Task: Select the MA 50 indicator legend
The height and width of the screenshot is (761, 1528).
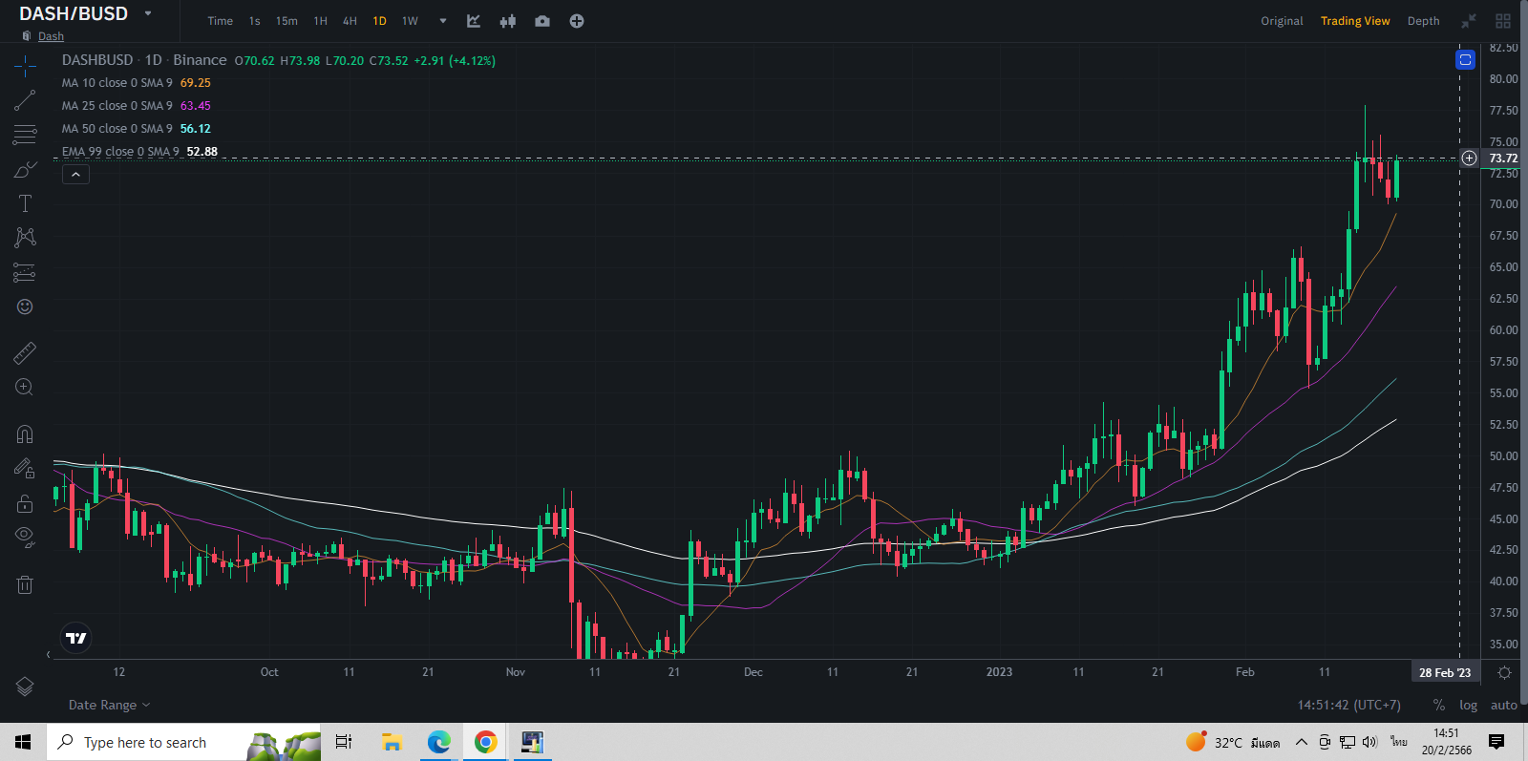Action: 137,129
